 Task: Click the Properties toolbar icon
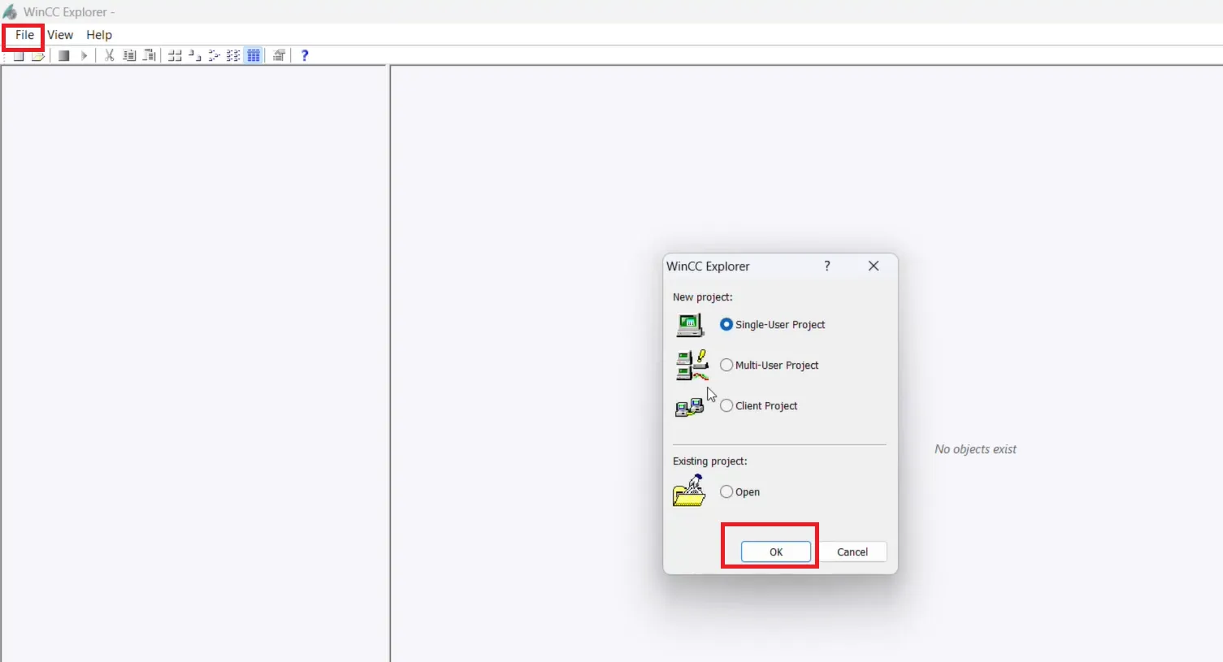[279, 55]
